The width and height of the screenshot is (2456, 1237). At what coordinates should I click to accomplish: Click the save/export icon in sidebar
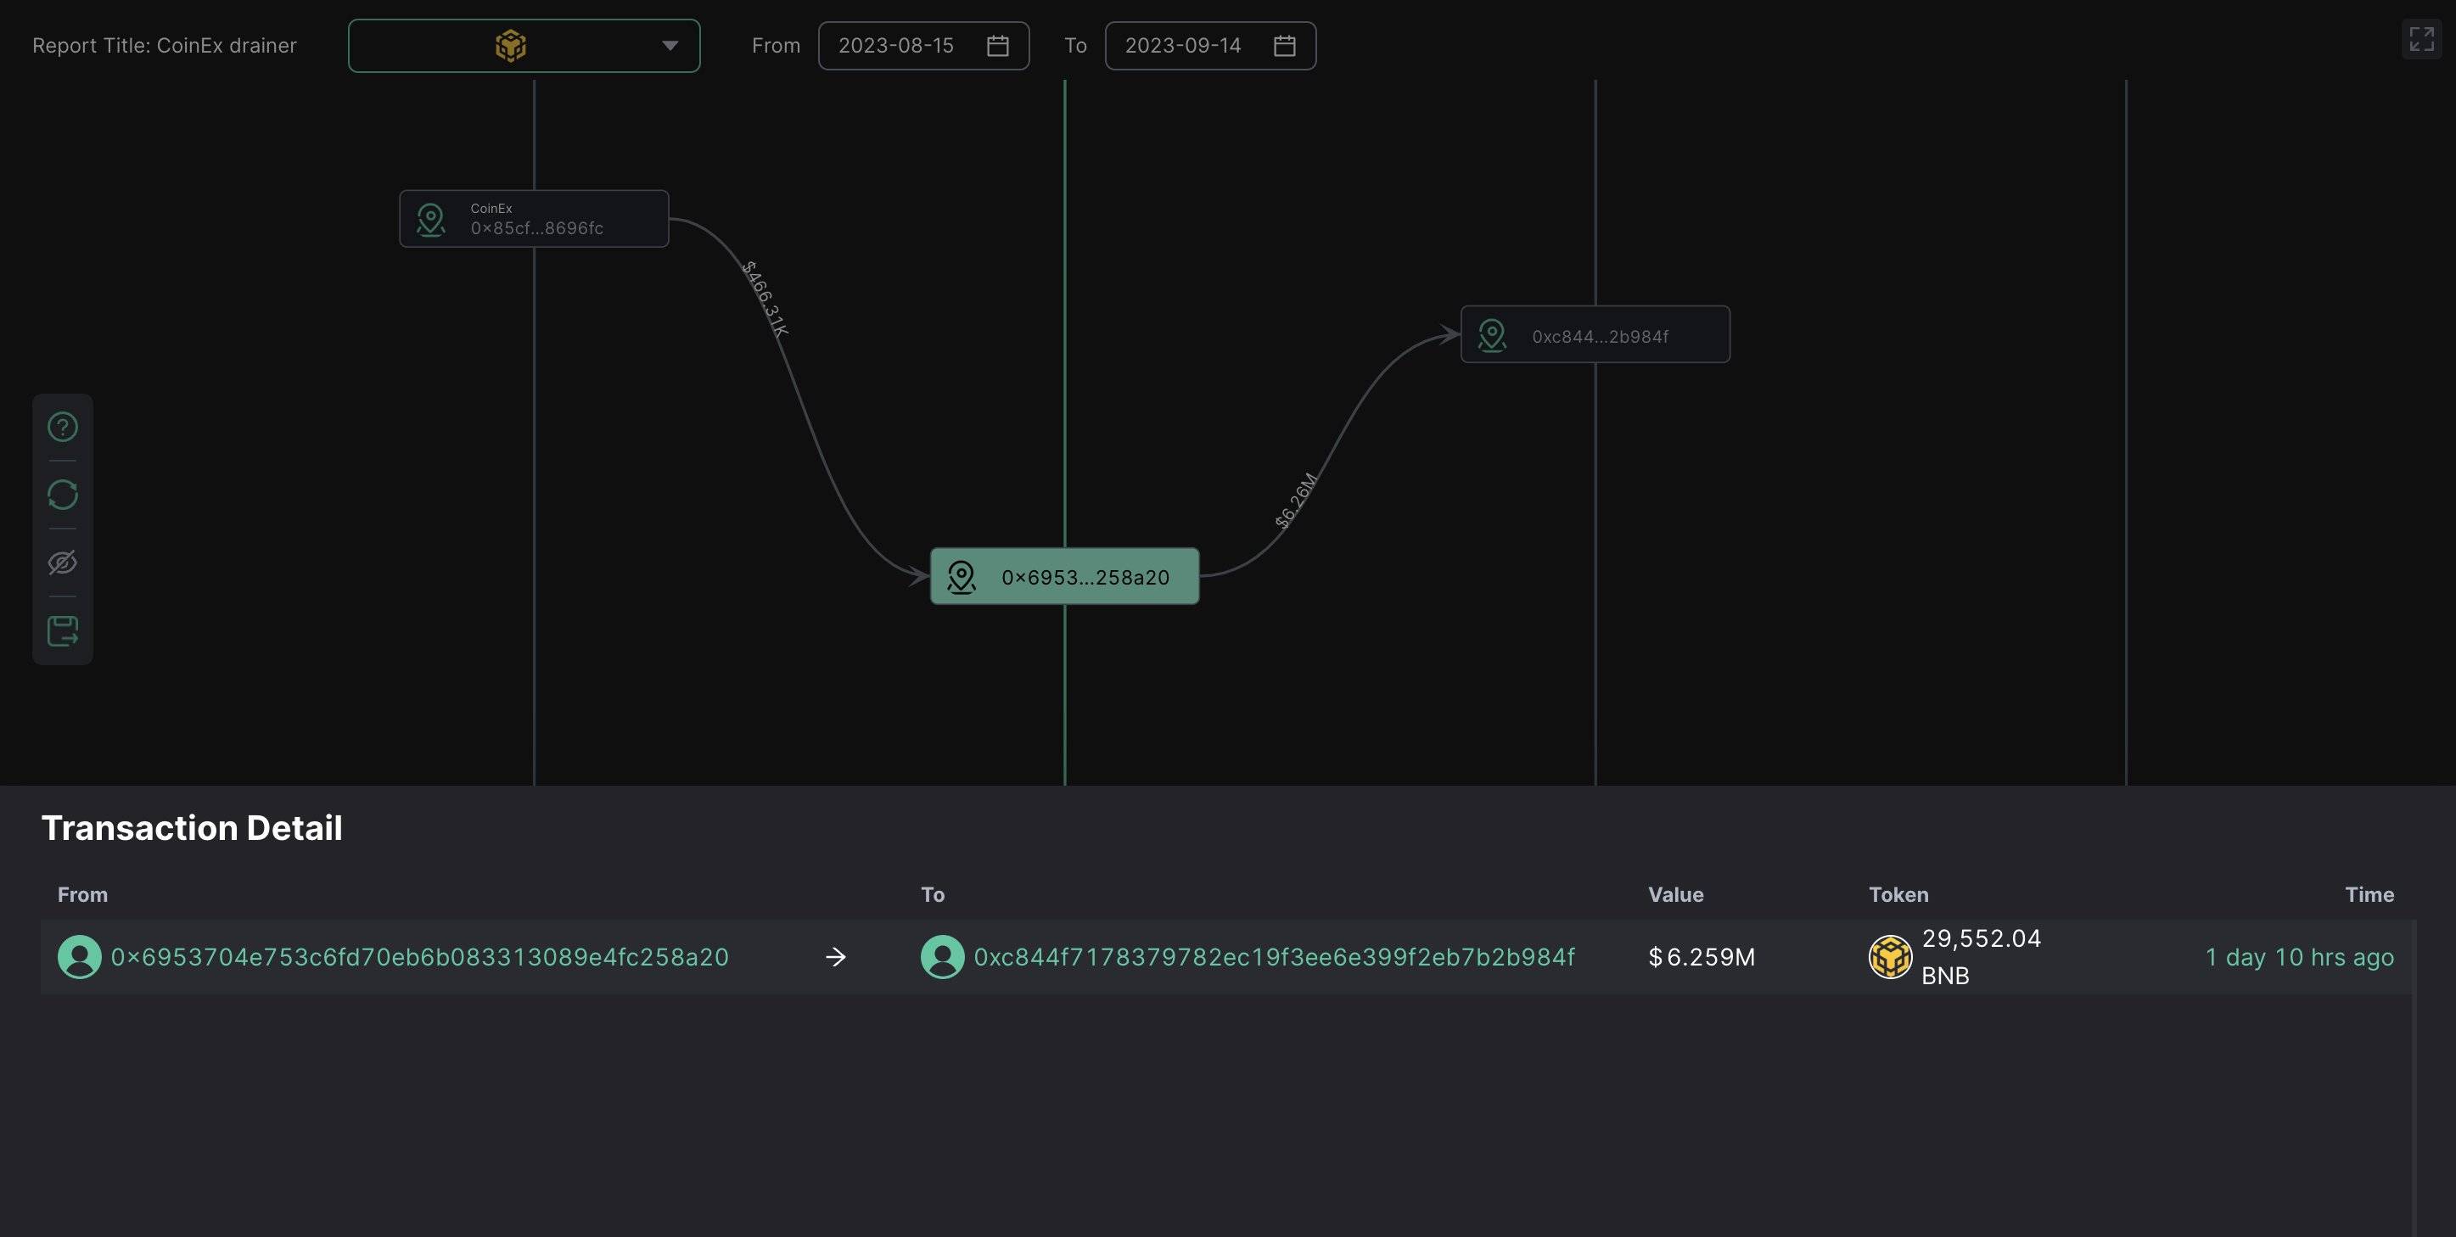[63, 631]
